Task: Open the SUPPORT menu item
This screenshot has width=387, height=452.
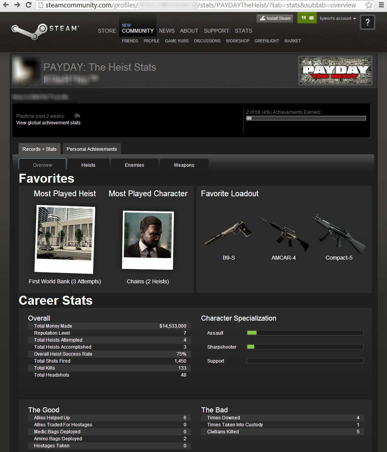Action: [x=216, y=31]
